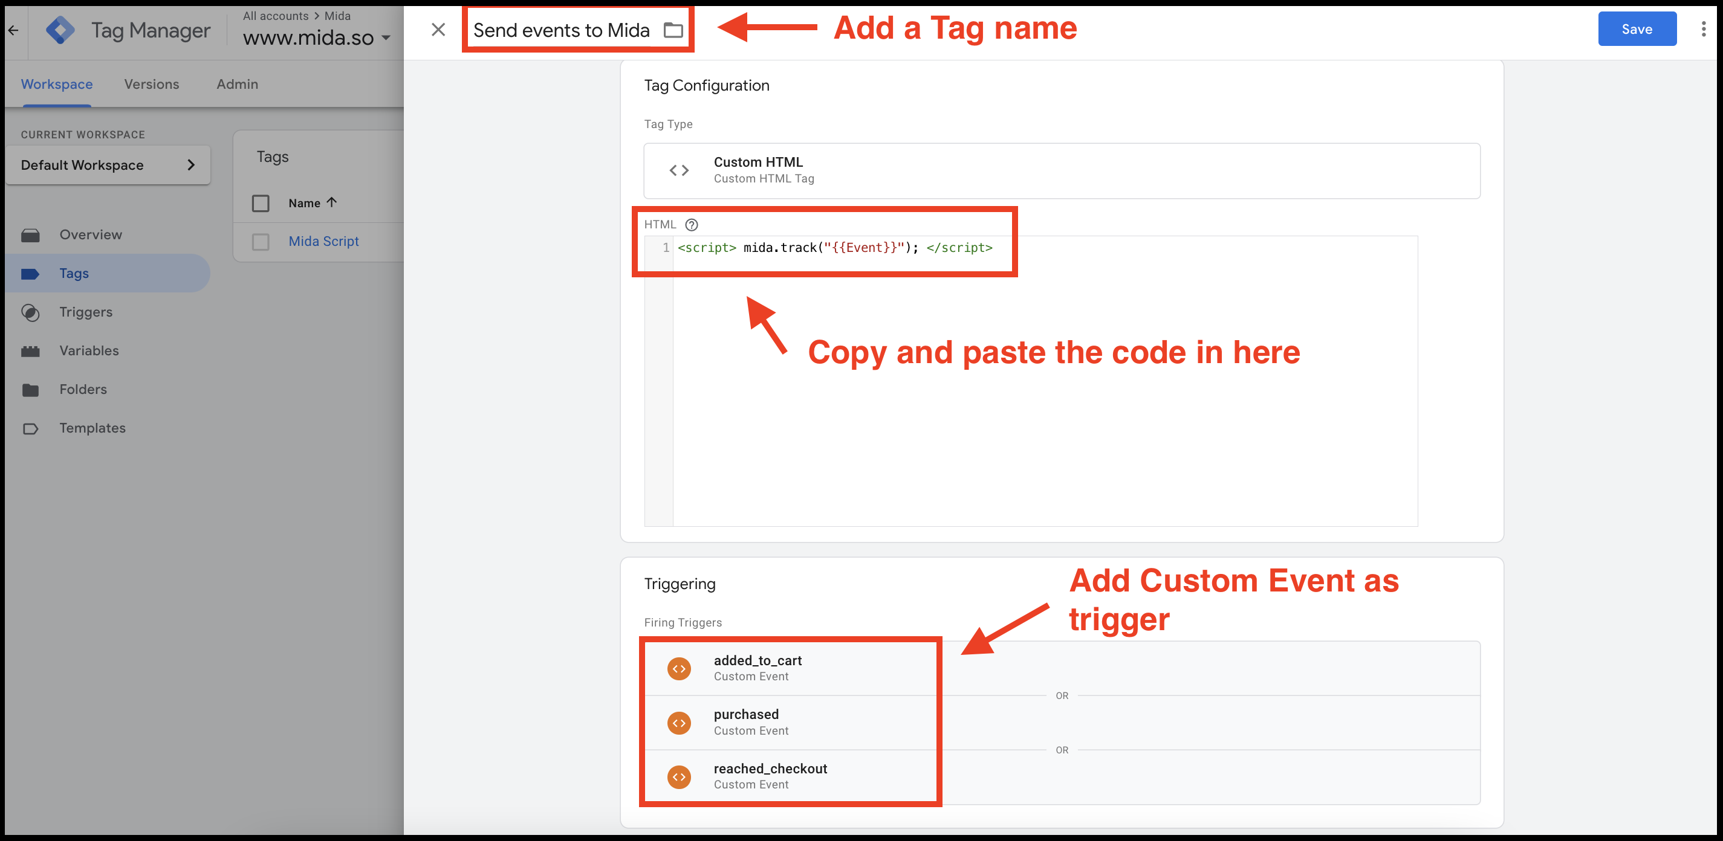Click the added_to_cart trigger icon
Screen dimensions: 1723x841
pos(679,669)
